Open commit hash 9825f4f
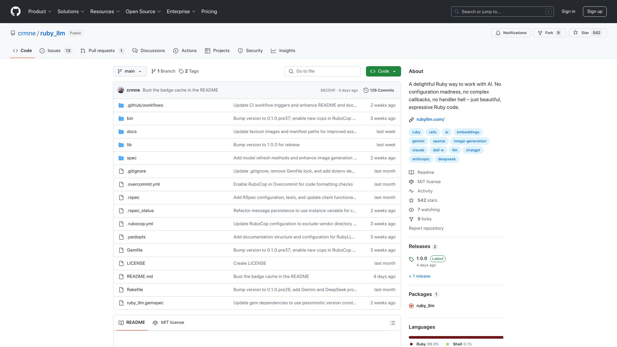 click(x=328, y=90)
